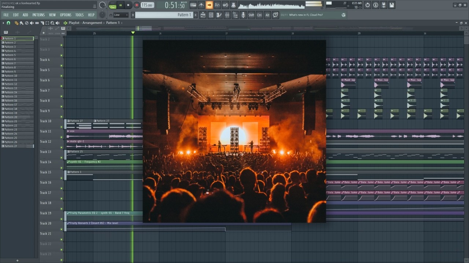Click the save project floppy icon

pos(392,5)
